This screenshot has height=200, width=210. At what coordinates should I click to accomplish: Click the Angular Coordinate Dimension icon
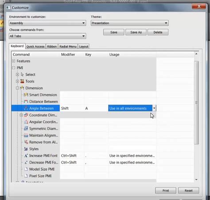[x=26, y=122]
